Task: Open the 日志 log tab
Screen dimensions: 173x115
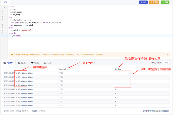Action: point(48,63)
